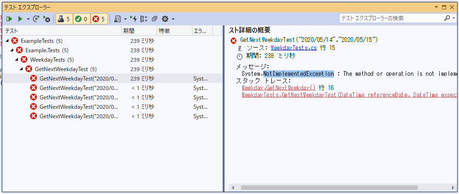Click the detail title GetNextWeekdayTest("2020/05/14","2020/05/15")
Viewport: 459px width, 194px height.
pos(309,40)
